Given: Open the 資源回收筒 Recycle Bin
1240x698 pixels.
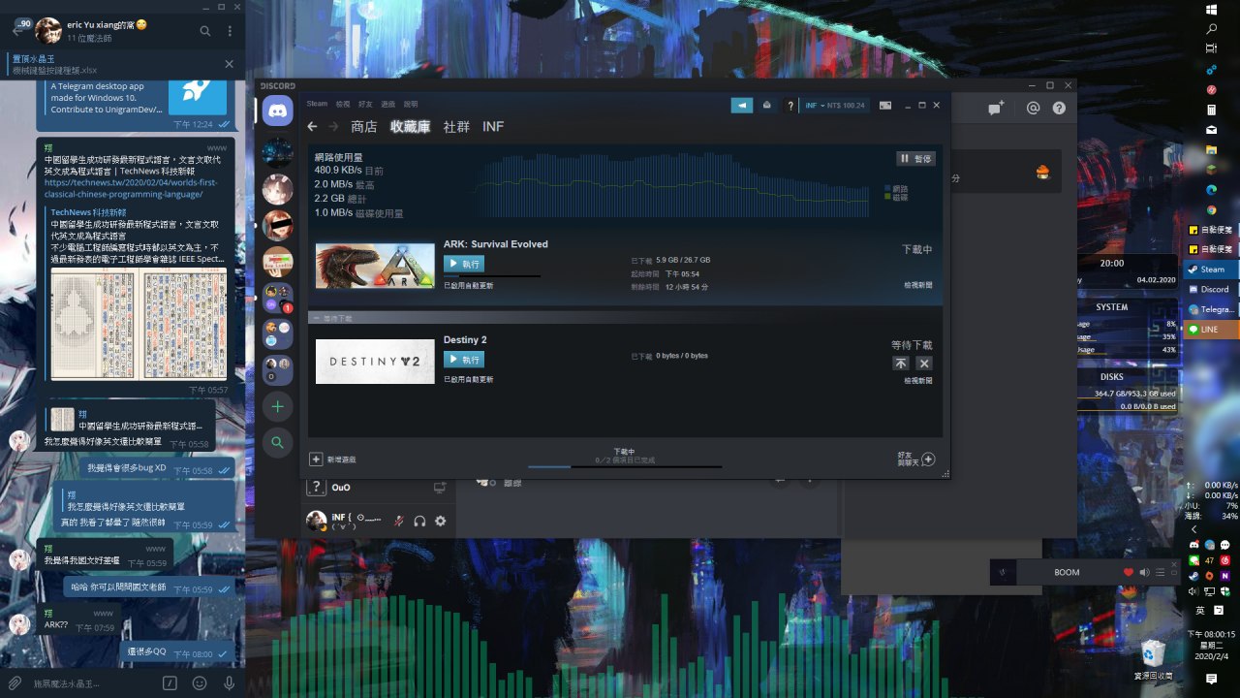Looking at the screenshot, I should pos(1153,659).
